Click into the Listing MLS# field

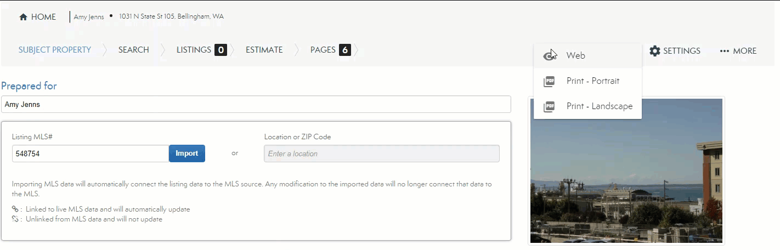point(90,154)
